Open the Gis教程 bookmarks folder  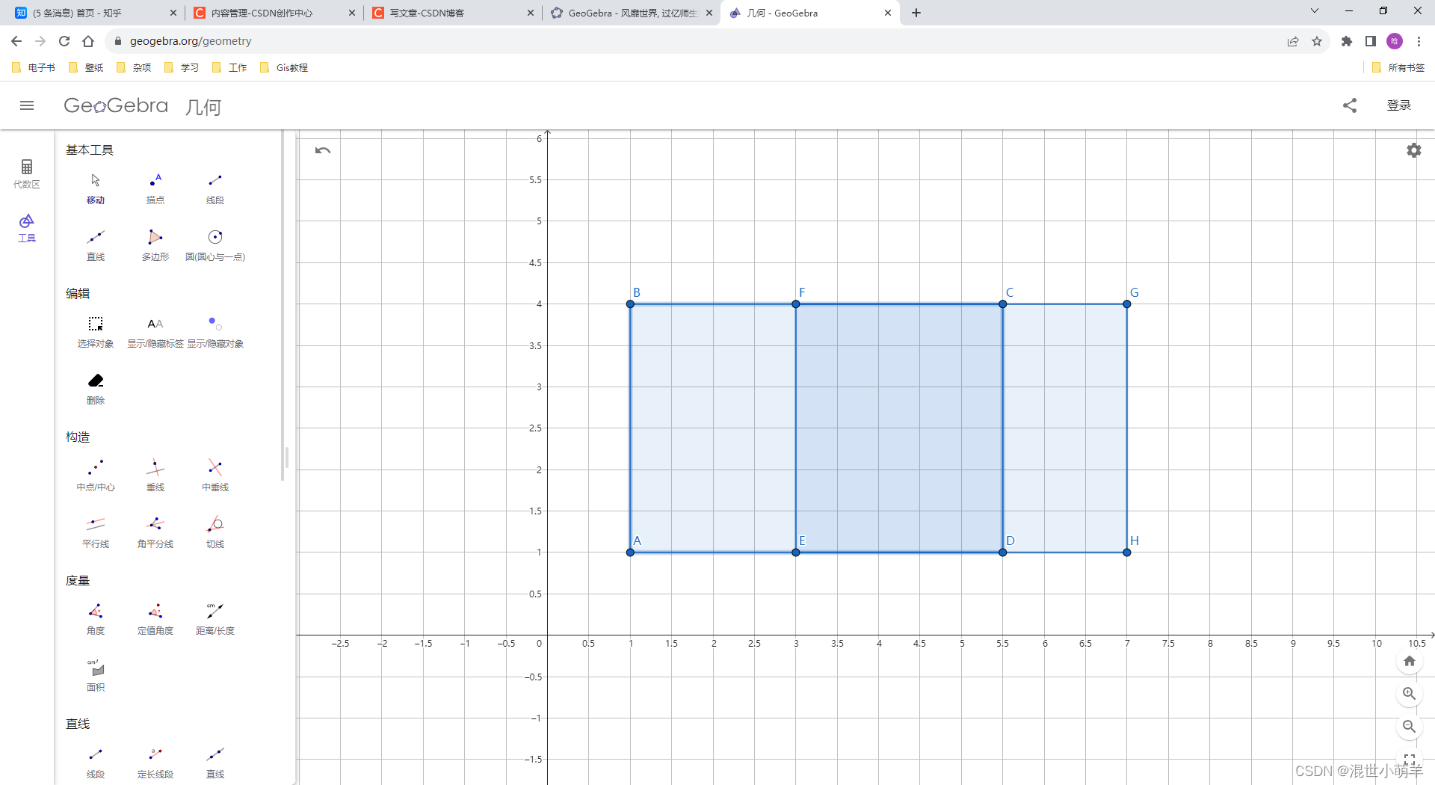click(x=284, y=67)
